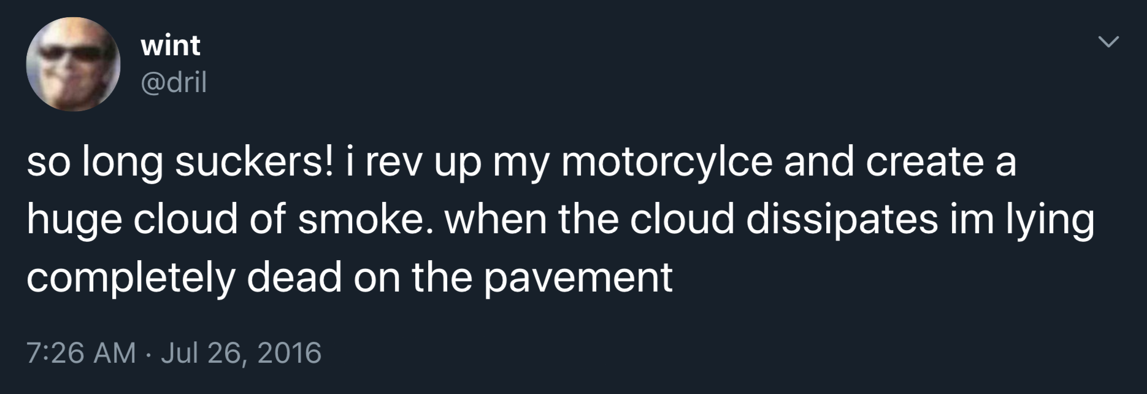Click the @dril username handle

pos(172,80)
